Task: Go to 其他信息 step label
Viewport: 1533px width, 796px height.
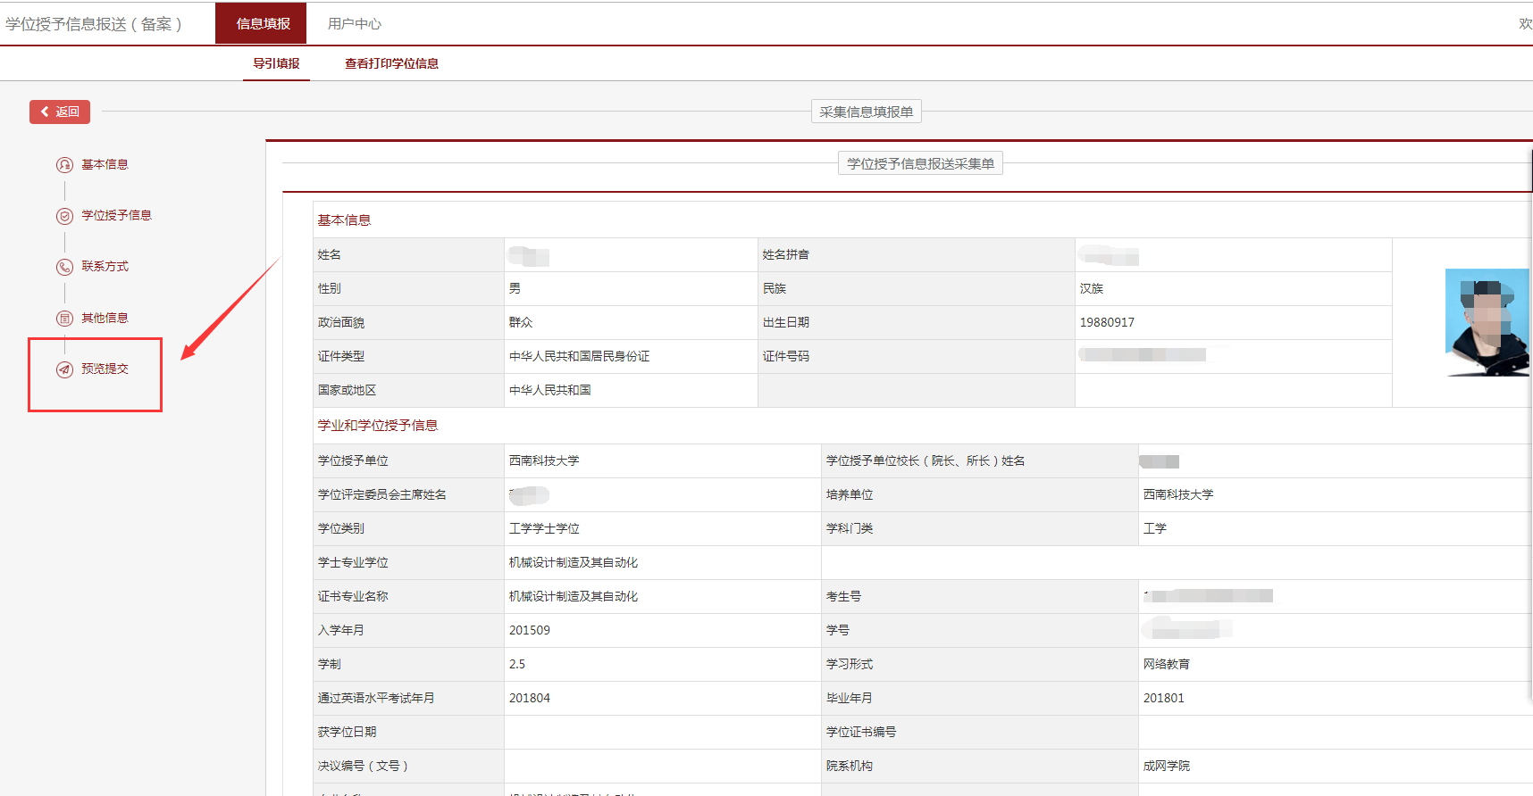Action: [x=105, y=319]
